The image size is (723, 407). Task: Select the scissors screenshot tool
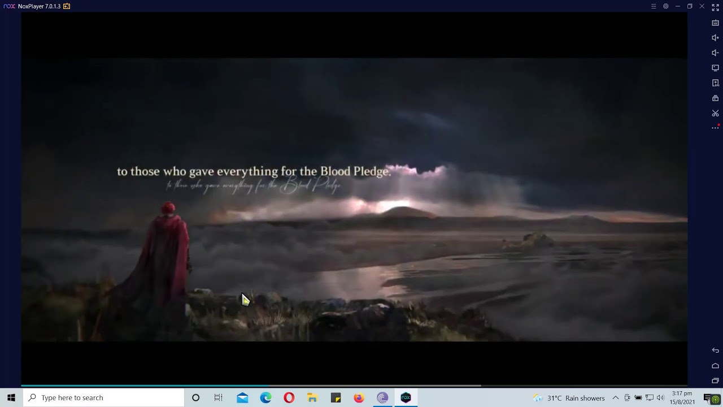(x=715, y=113)
